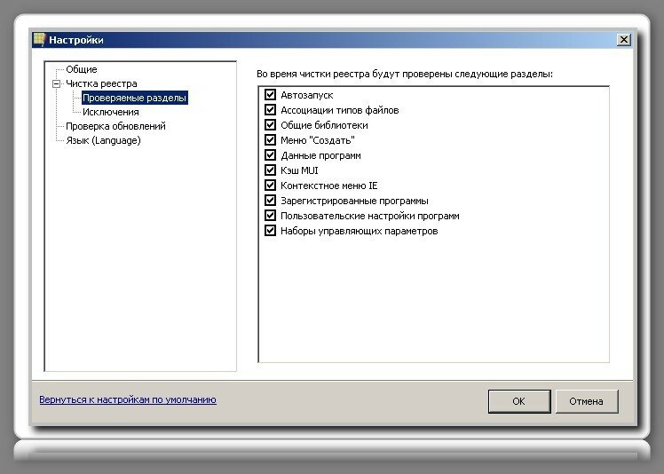The image size is (664, 474).
Task: Open the Проверка обновлений settings page
Action: tap(115, 126)
